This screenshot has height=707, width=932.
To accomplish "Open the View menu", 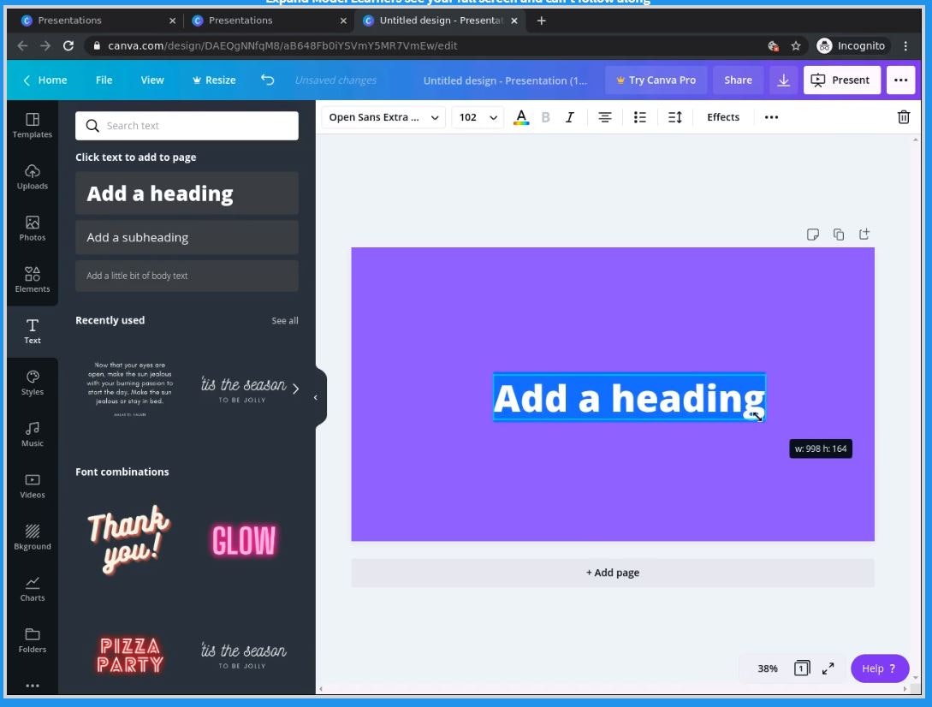I will pos(152,80).
